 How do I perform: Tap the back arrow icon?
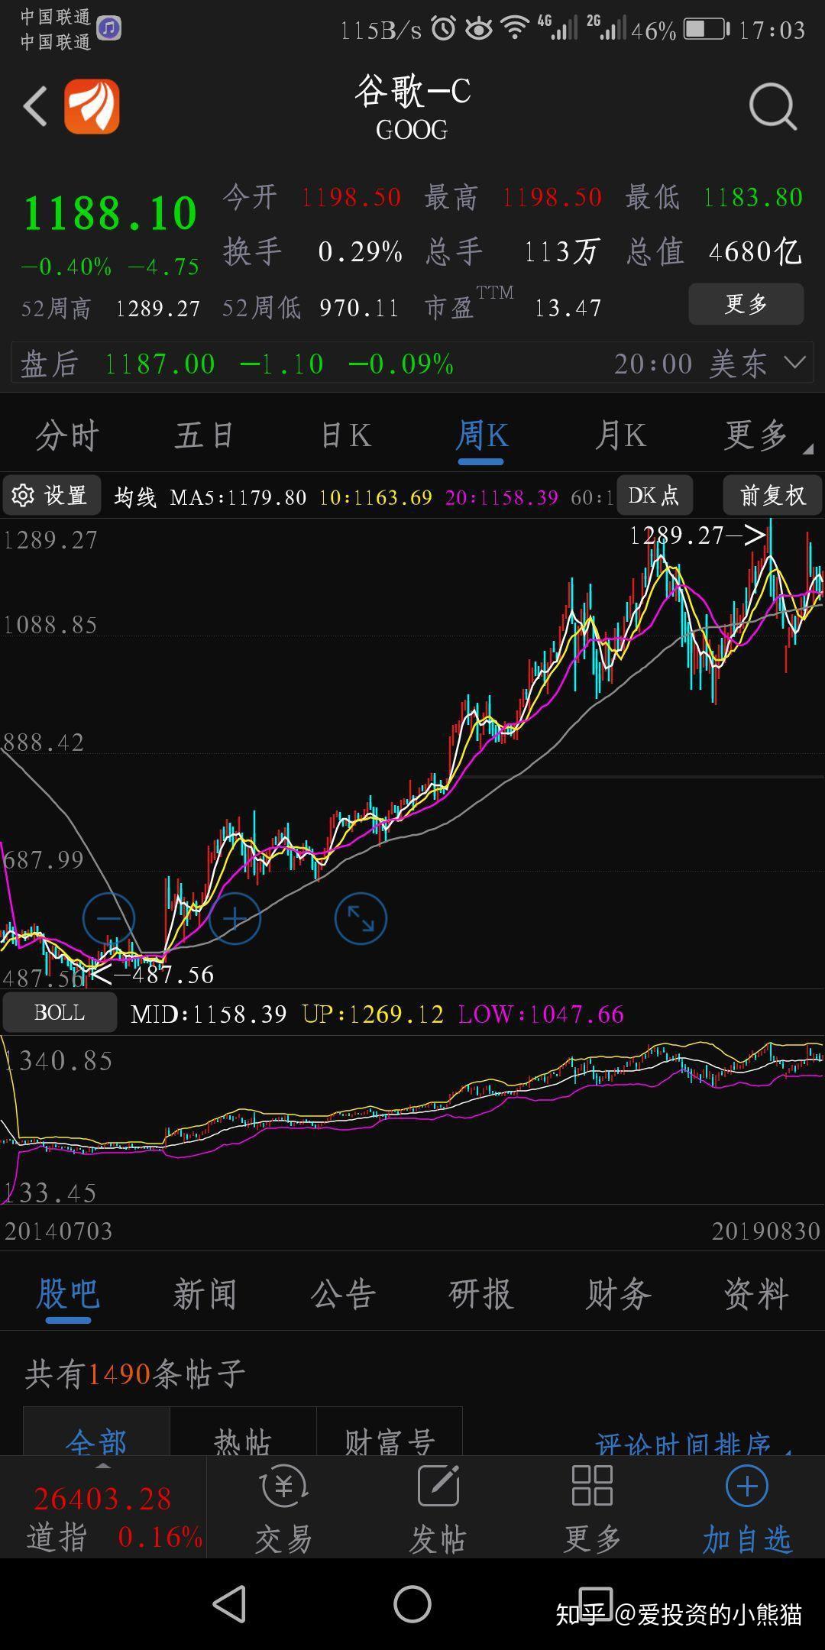click(36, 106)
